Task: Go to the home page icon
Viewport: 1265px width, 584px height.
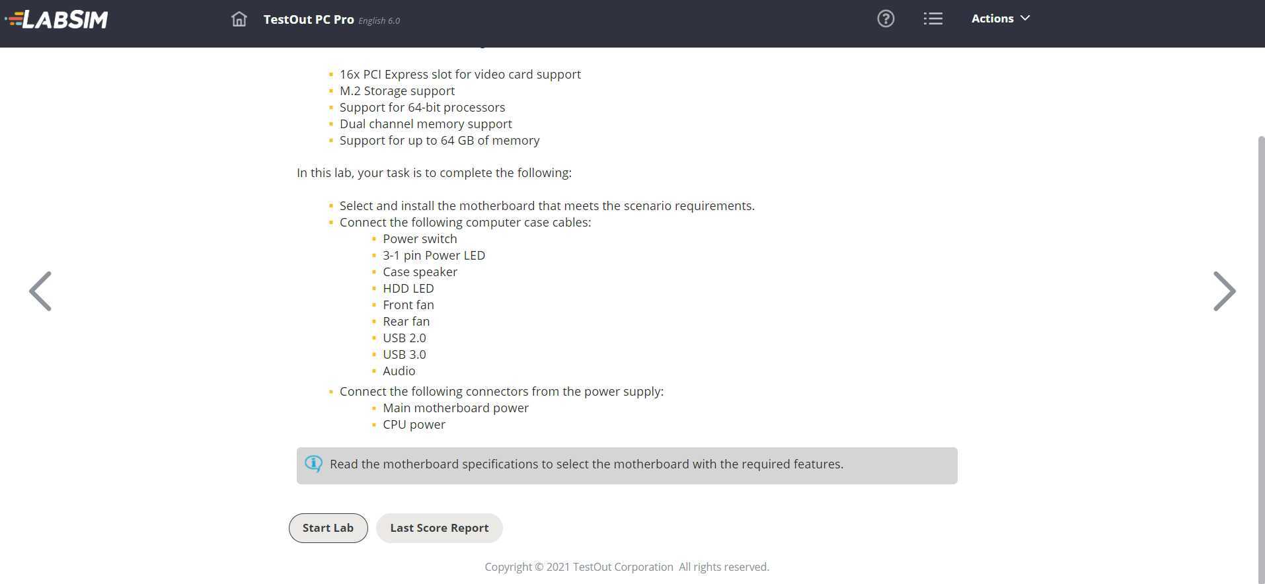Action: pyautogui.click(x=239, y=19)
